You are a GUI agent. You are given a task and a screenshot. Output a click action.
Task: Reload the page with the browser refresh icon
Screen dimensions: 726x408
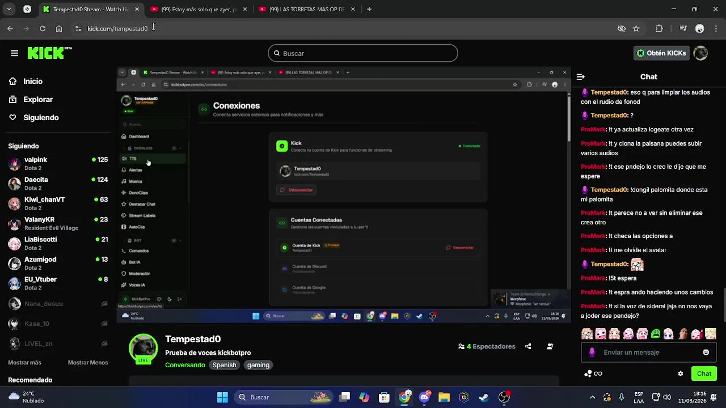[x=43, y=28]
